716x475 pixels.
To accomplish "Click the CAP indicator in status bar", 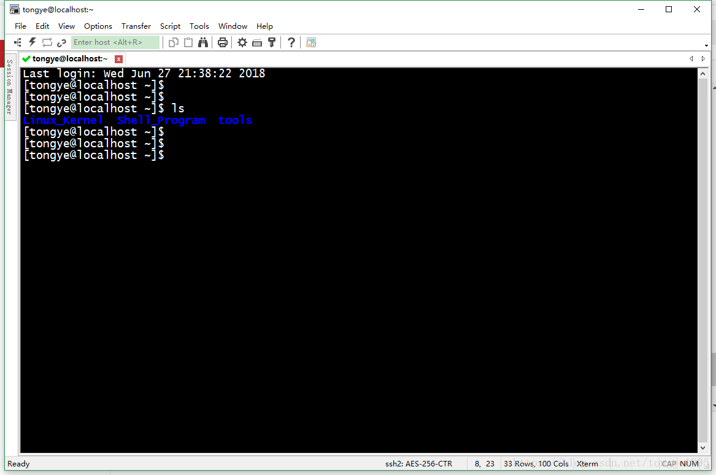I will point(669,463).
